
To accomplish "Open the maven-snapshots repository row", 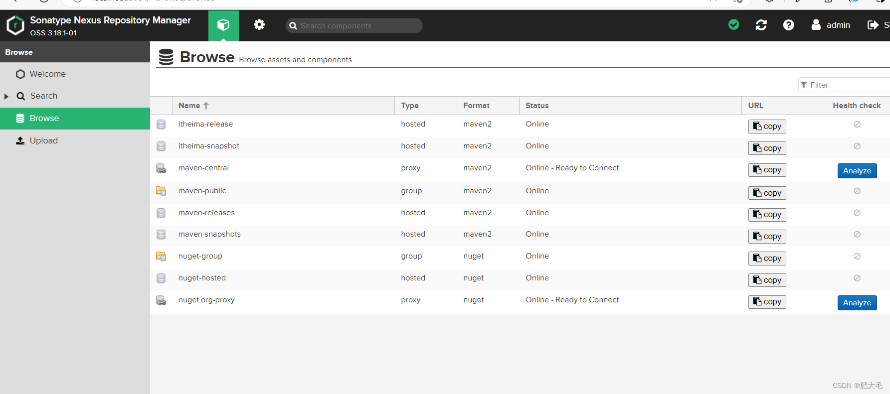I will pos(520,236).
